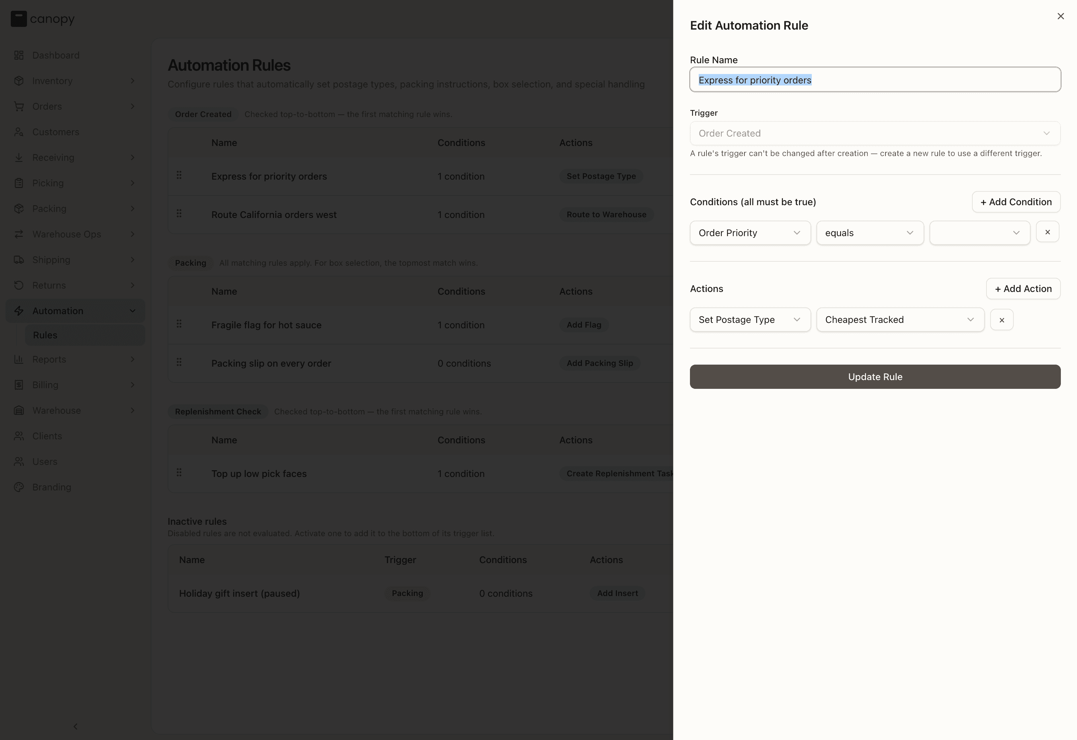The width and height of the screenshot is (1077, 740).
Task: Remove the Order Priority condition
Action: coord(1047,232)
